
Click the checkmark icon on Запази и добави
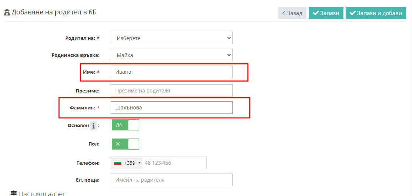(352, 13)
